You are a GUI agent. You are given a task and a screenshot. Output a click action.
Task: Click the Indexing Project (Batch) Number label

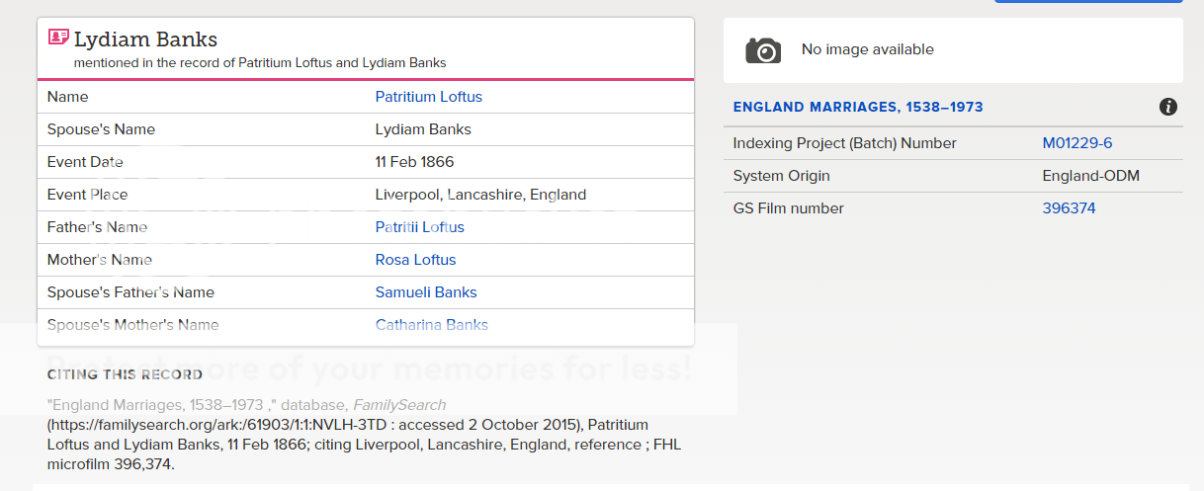(845, 143)
